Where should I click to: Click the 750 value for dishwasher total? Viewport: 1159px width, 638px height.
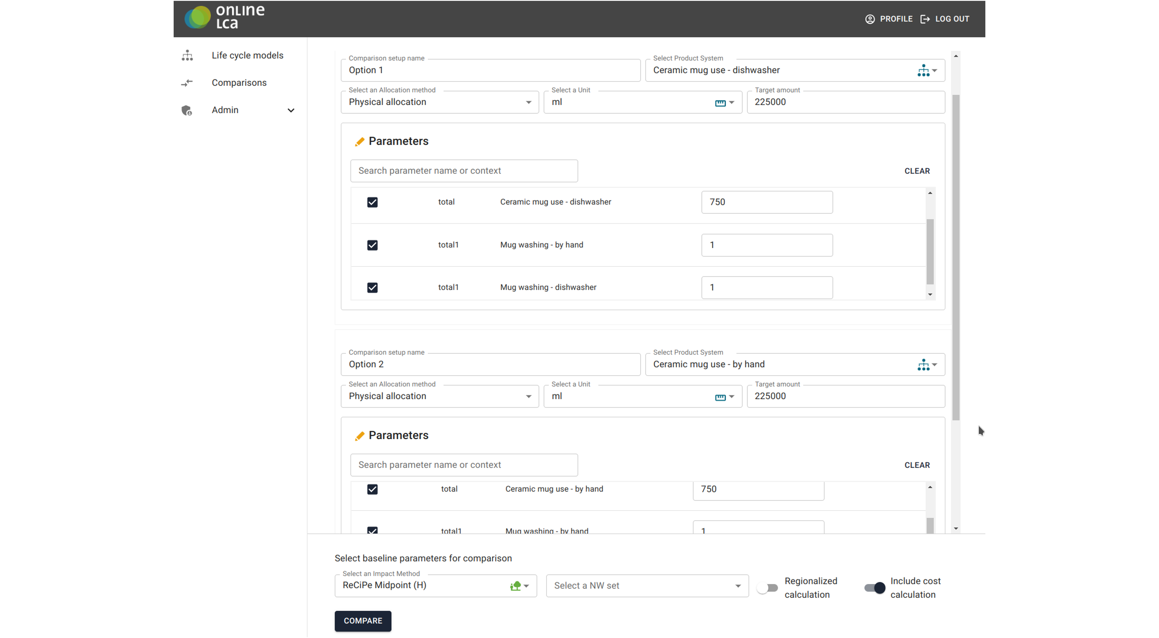click(767, 202)
